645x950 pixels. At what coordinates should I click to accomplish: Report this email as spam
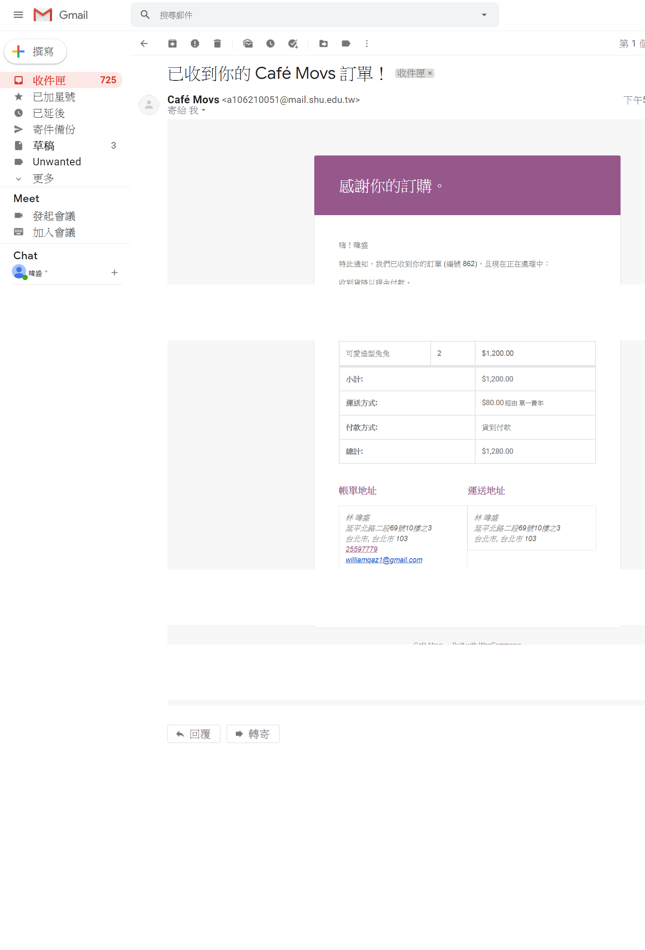pos(195,43)
